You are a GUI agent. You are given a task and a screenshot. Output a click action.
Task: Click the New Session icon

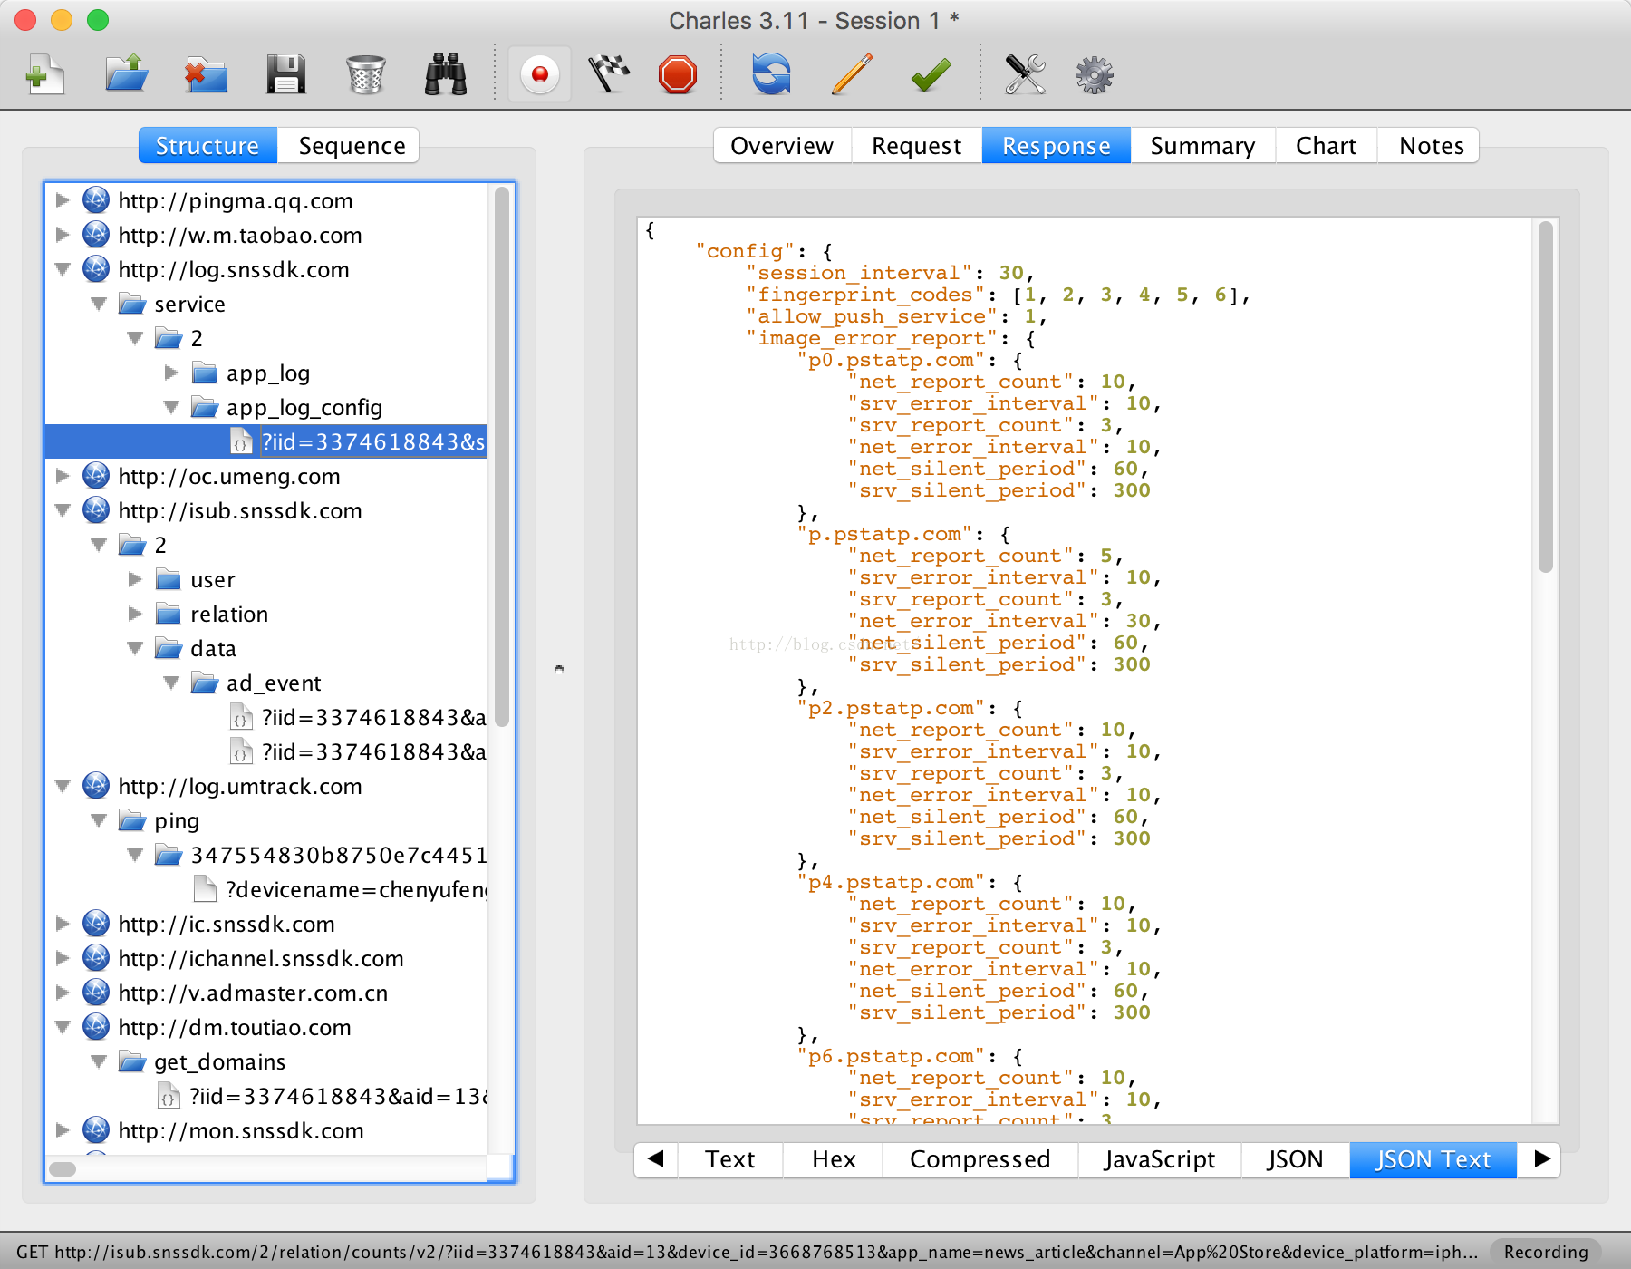click(44, 74)
